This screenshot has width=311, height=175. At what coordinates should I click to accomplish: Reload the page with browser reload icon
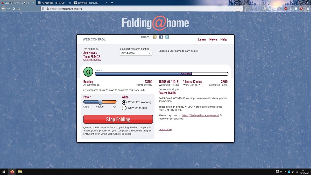(x=14, y=9)
